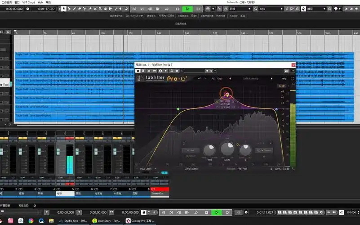The width and height of the screenshot is (360, 225).
Task: Open the Hub menu
Action: point(40,2)
